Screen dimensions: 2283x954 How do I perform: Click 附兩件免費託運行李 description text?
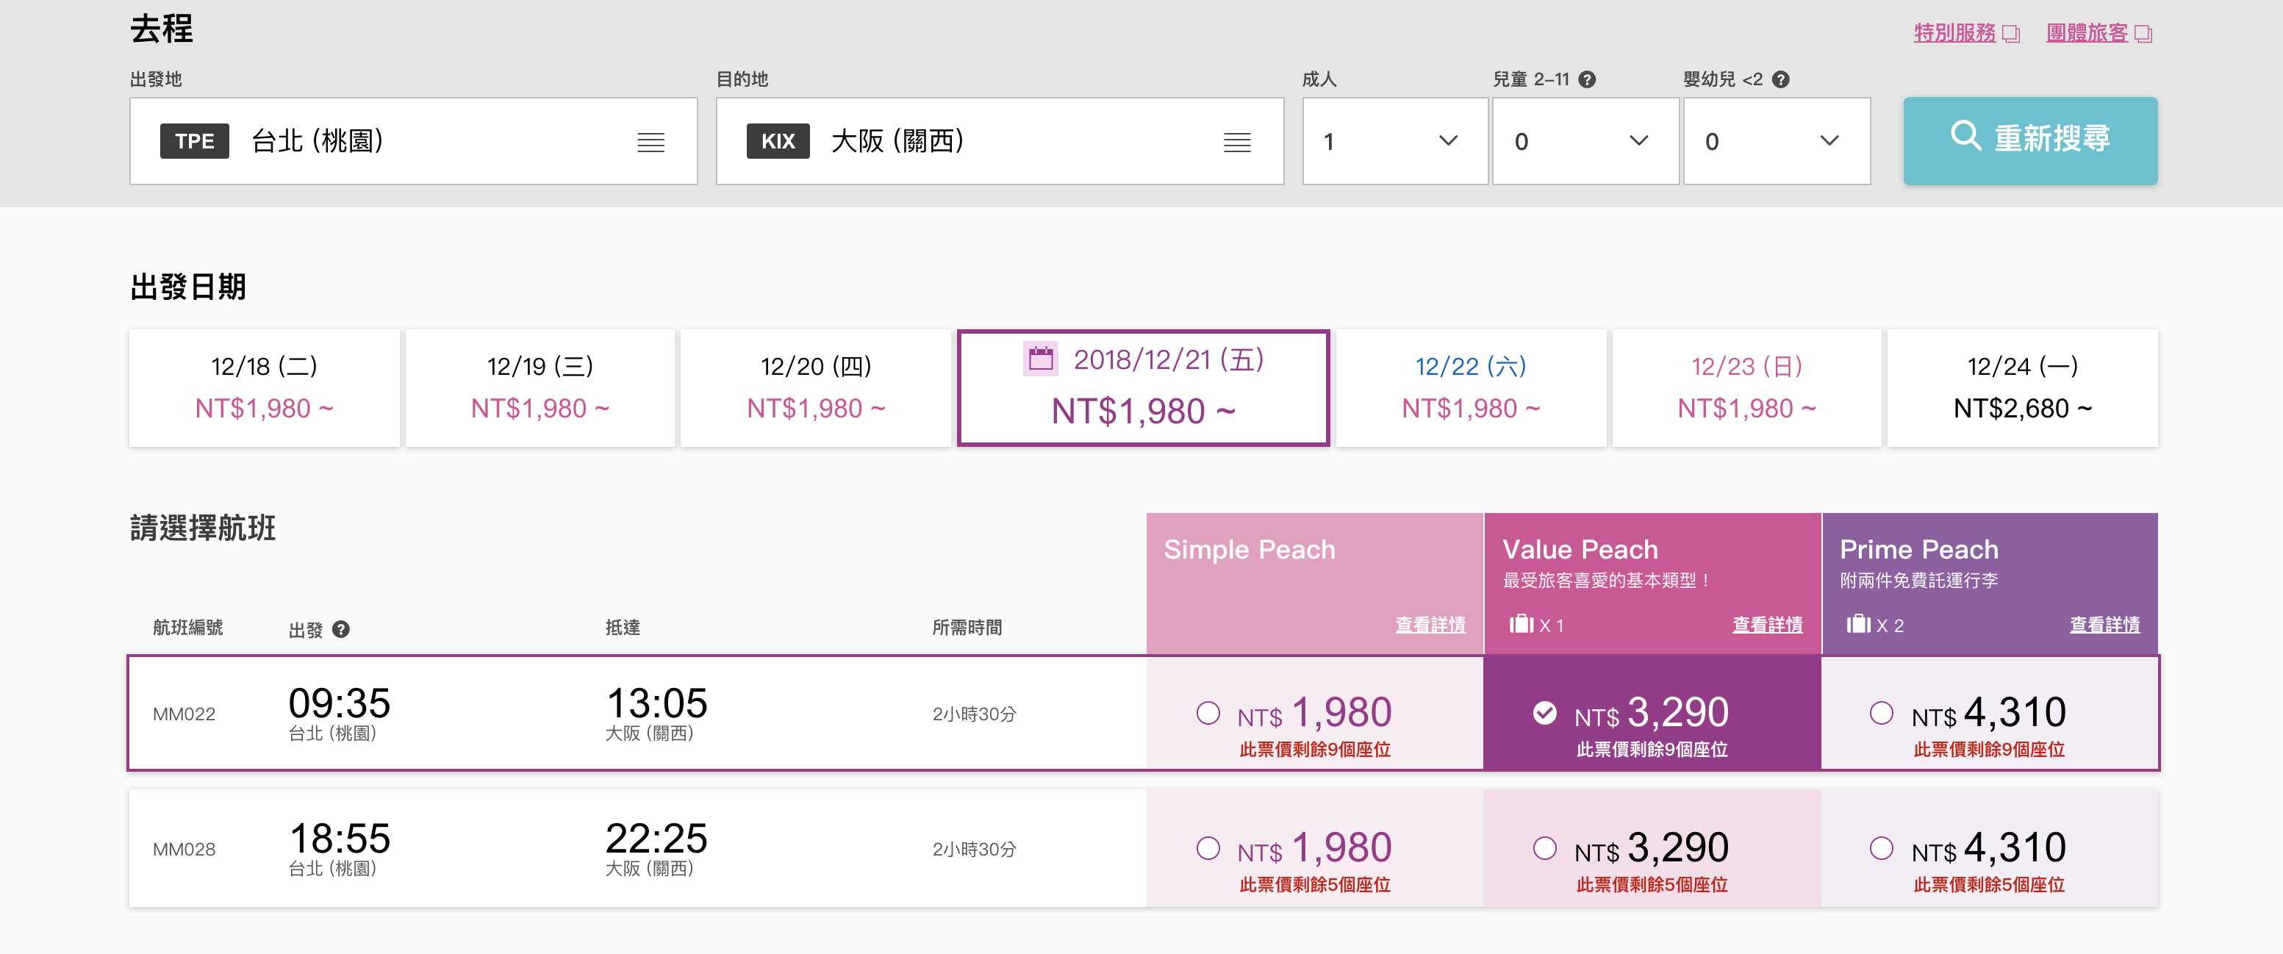click(x=1918, y=580)
